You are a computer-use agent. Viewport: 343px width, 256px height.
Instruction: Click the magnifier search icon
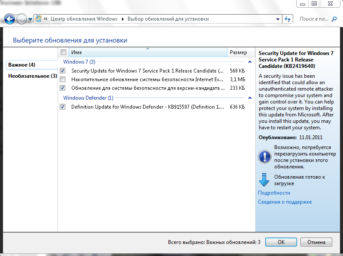click(334, 19)
